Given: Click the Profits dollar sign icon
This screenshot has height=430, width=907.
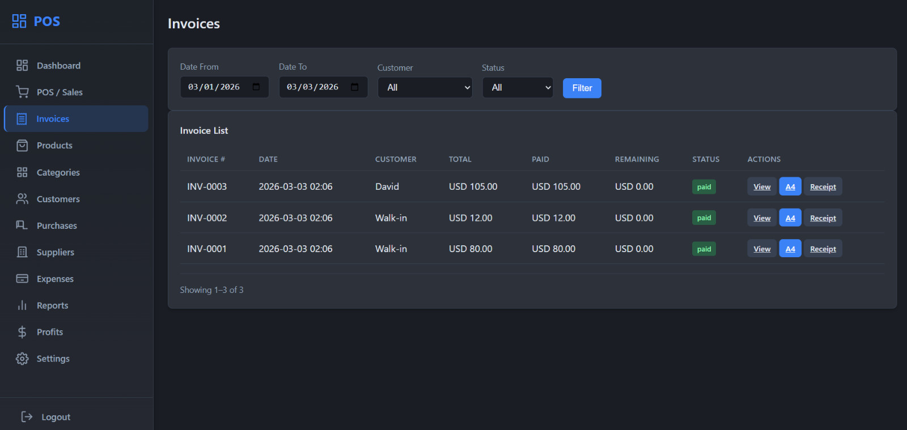Looking at the screenshot, I should point(22,332).
